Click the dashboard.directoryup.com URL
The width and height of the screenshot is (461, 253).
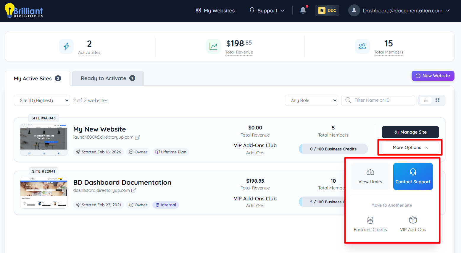pyautogui.click(x=101, y=190)
